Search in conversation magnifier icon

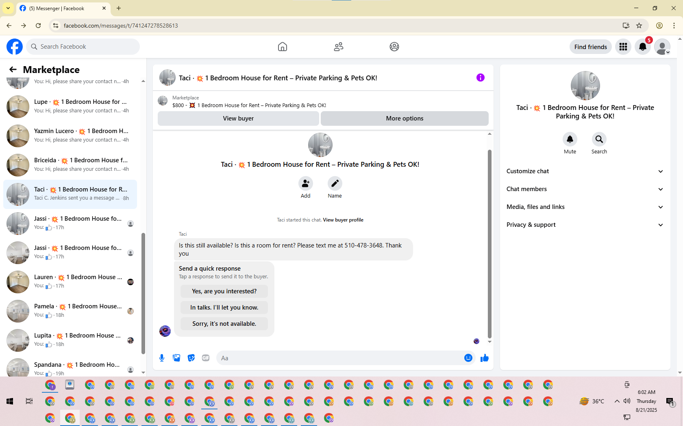tap(599, 139)
